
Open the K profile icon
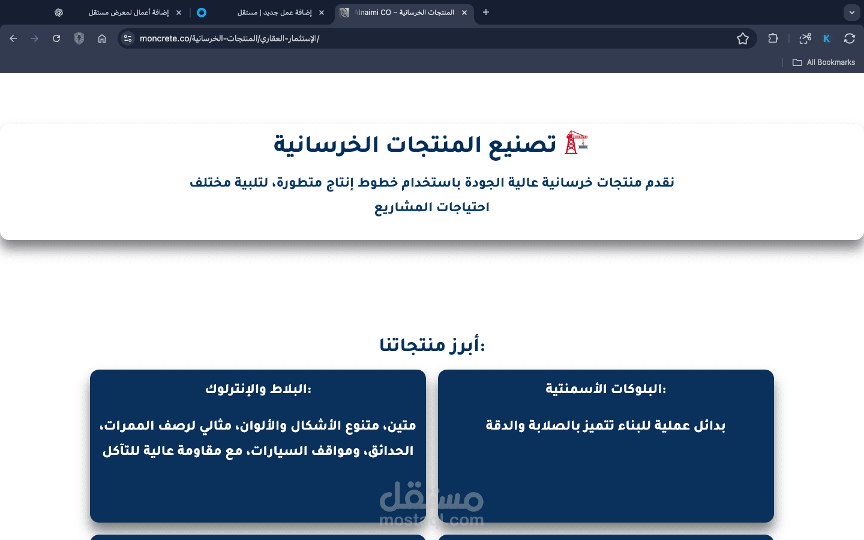tap(826, 38)
